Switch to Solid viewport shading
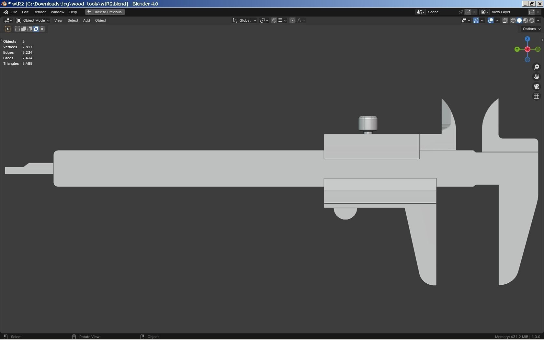This screenshot has width=544, height=340. click(519, 20)
